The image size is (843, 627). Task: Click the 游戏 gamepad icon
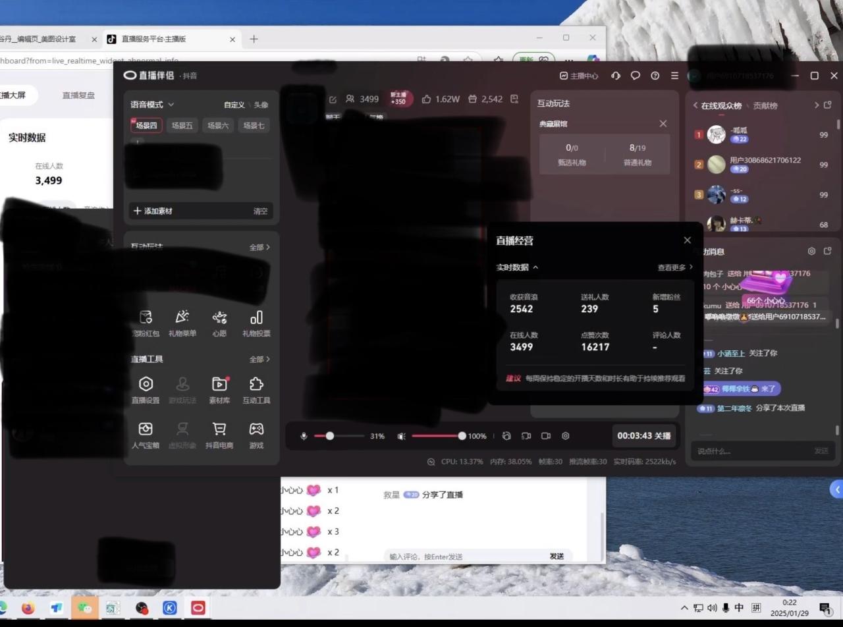tap(256, 429)
